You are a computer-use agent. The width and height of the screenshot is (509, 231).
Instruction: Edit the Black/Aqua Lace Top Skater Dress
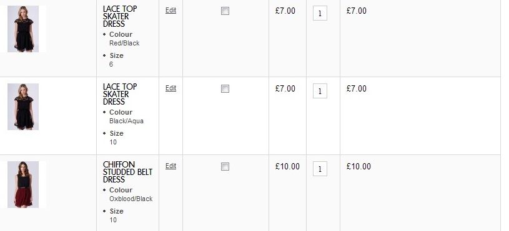click(170, 88)
